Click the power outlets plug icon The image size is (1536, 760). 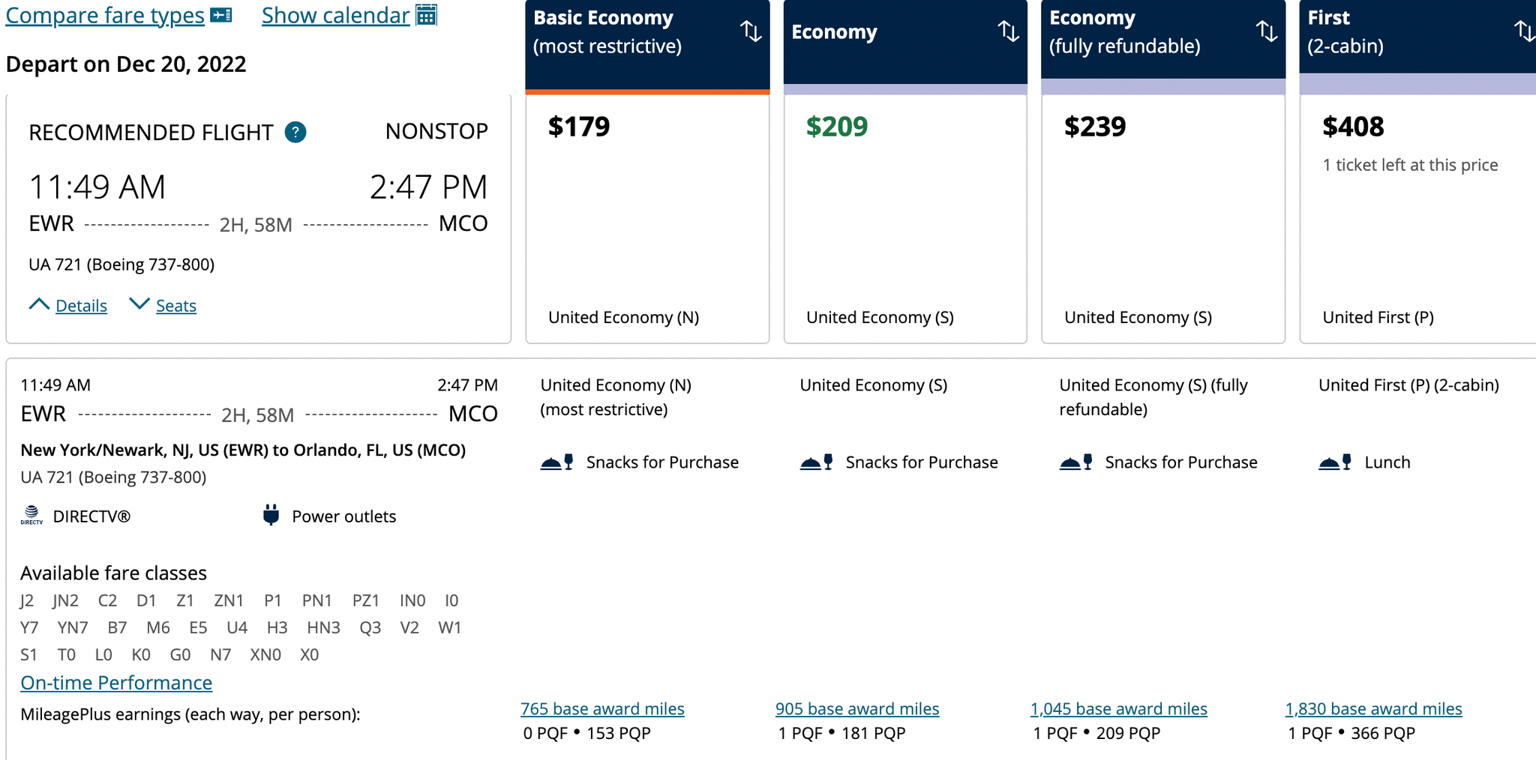[271, 516]
